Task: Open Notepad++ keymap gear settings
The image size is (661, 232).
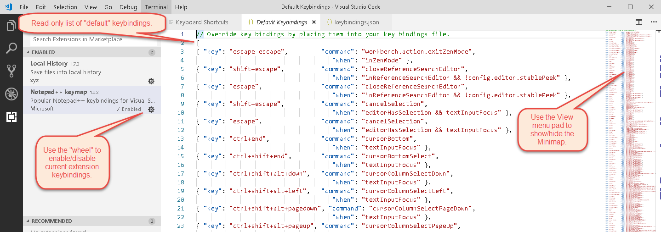Action: [151, 110]
